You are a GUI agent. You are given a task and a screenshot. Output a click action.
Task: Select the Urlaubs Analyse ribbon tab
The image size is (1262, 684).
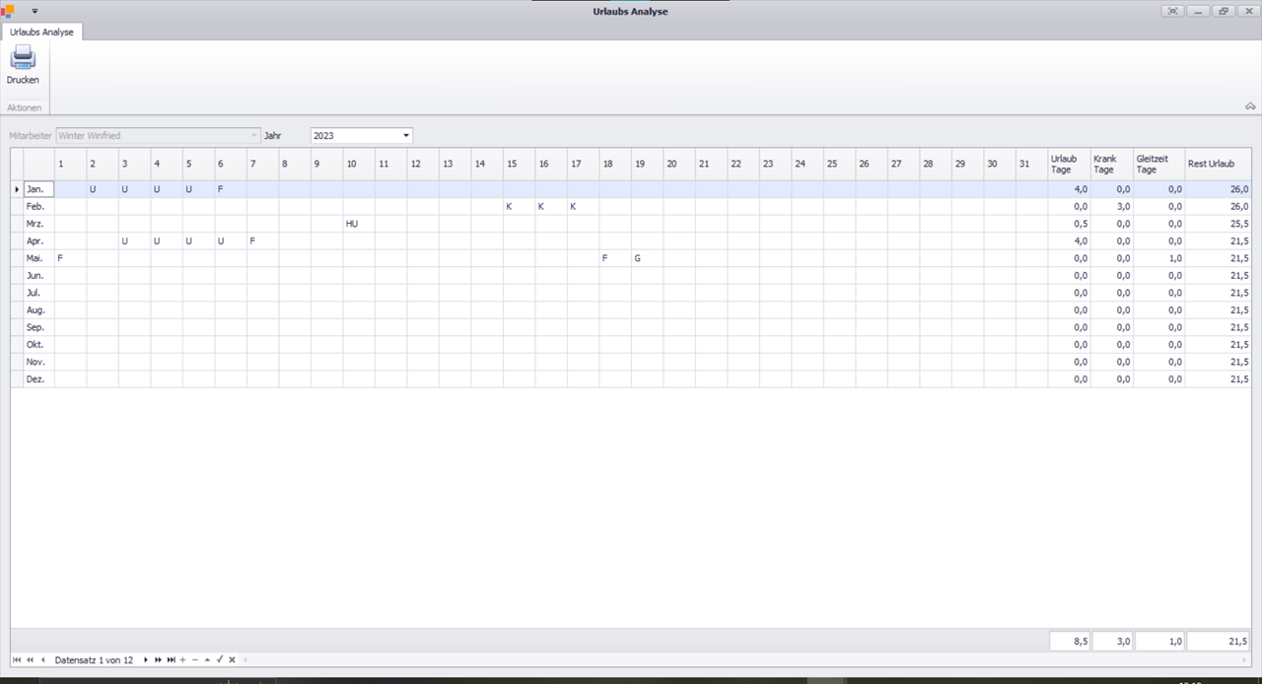41,32
